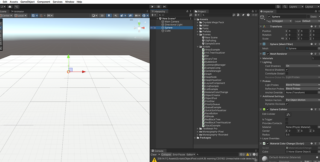Click the Clear console button

154,154
